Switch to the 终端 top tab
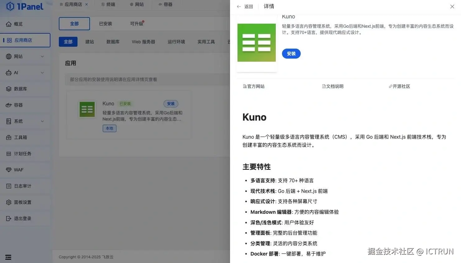Screen dimensions: 461x263 click(x=108, y=4)
